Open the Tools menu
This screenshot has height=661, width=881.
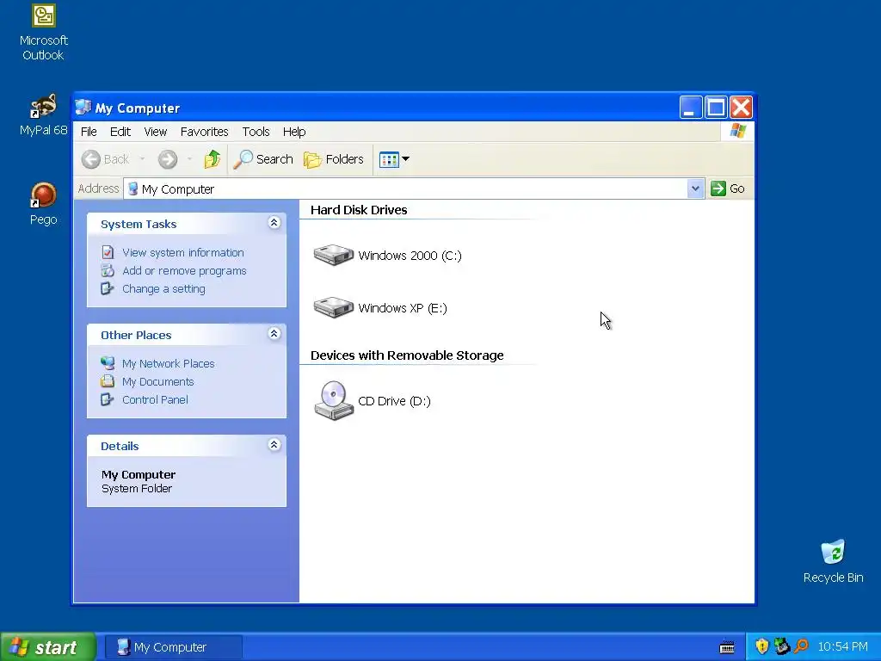point(256,132)
